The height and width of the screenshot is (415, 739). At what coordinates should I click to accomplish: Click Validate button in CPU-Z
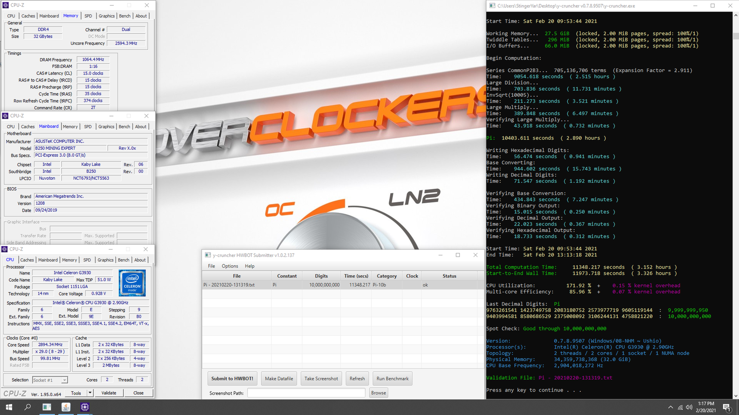[109, 393]
